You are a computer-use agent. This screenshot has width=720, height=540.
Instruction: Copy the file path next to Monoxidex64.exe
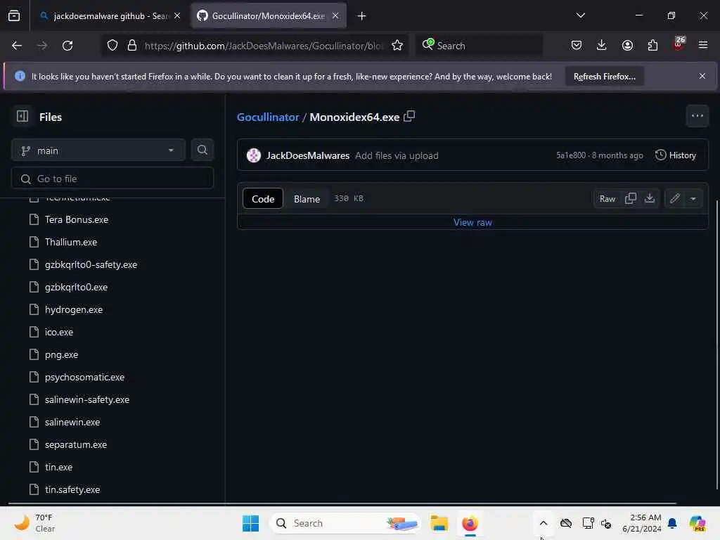tap(409, 116)
